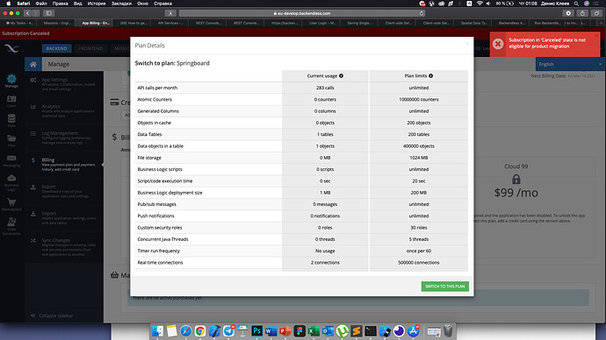The height and width of the screenshot is (340, 606).
Task: Open App Store from the dock
Action: pos(413,331)
